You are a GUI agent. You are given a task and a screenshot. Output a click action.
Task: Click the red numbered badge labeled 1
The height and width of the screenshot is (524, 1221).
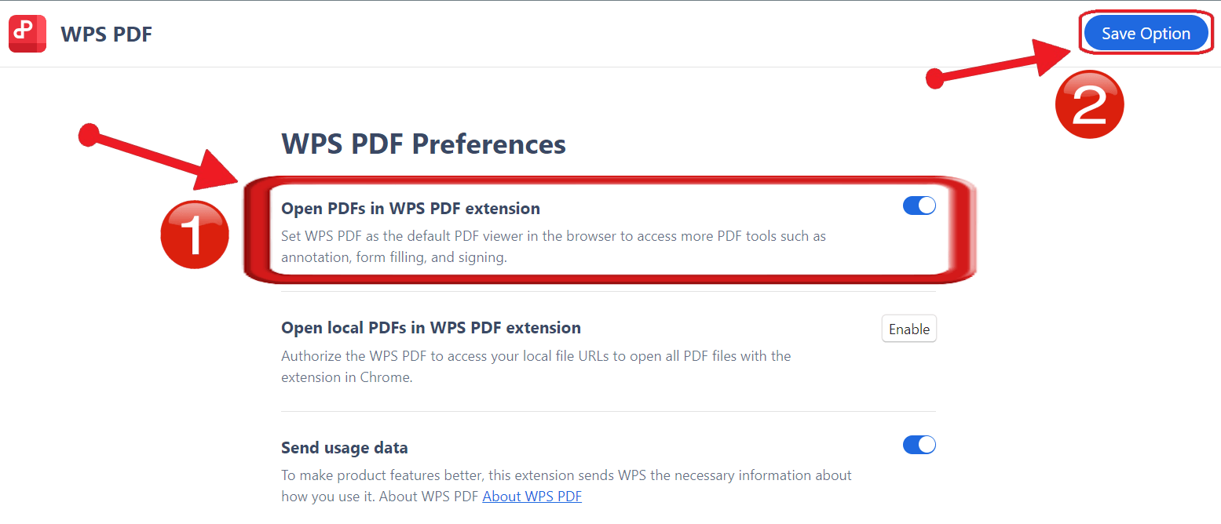click(x=194, y=235)
